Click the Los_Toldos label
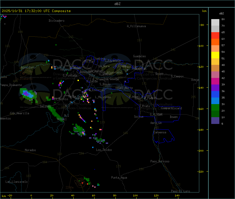Viewport: 235px width, 199px height. (104, 150)
